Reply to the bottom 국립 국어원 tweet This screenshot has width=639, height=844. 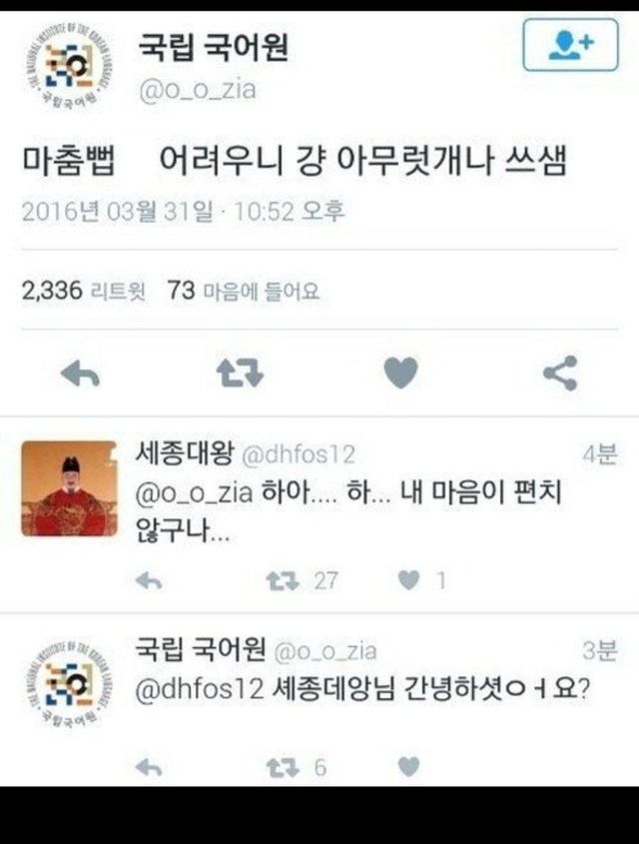click(x=149, y=767)
